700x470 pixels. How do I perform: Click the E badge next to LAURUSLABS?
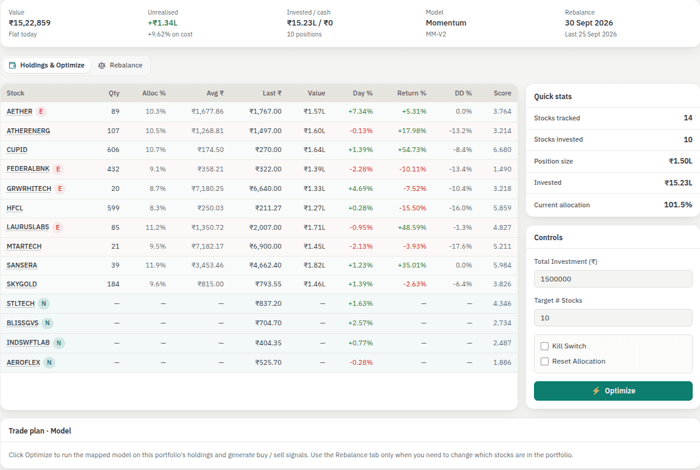(x=58, y=227)
